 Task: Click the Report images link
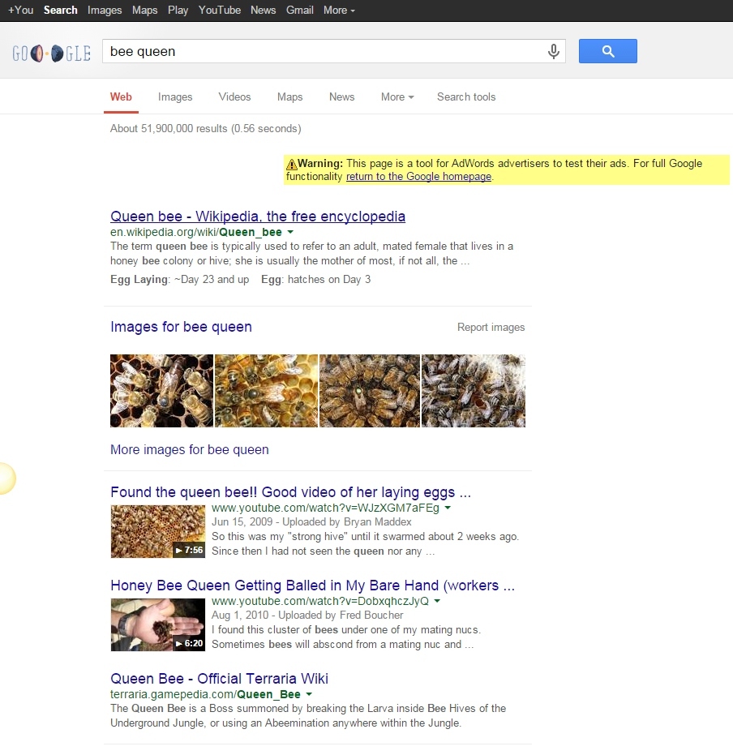point(491,328)
